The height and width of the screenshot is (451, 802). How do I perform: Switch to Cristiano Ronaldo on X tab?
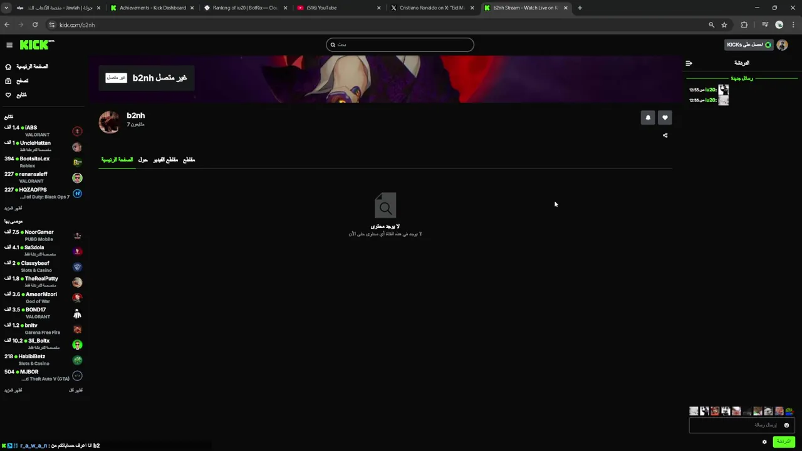coord(432,8)
